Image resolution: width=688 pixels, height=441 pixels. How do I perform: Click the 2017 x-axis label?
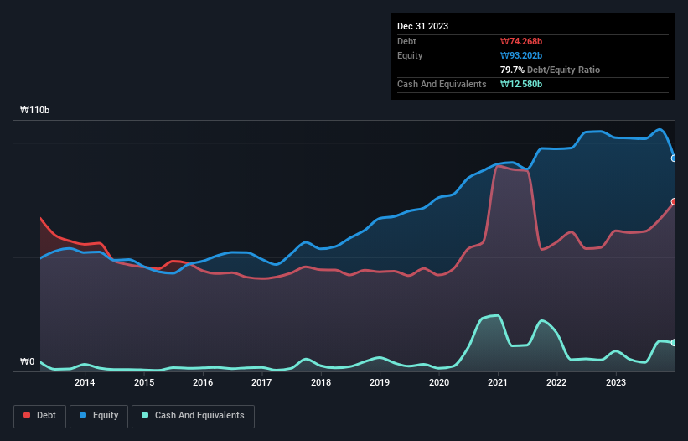click(261, 382)
